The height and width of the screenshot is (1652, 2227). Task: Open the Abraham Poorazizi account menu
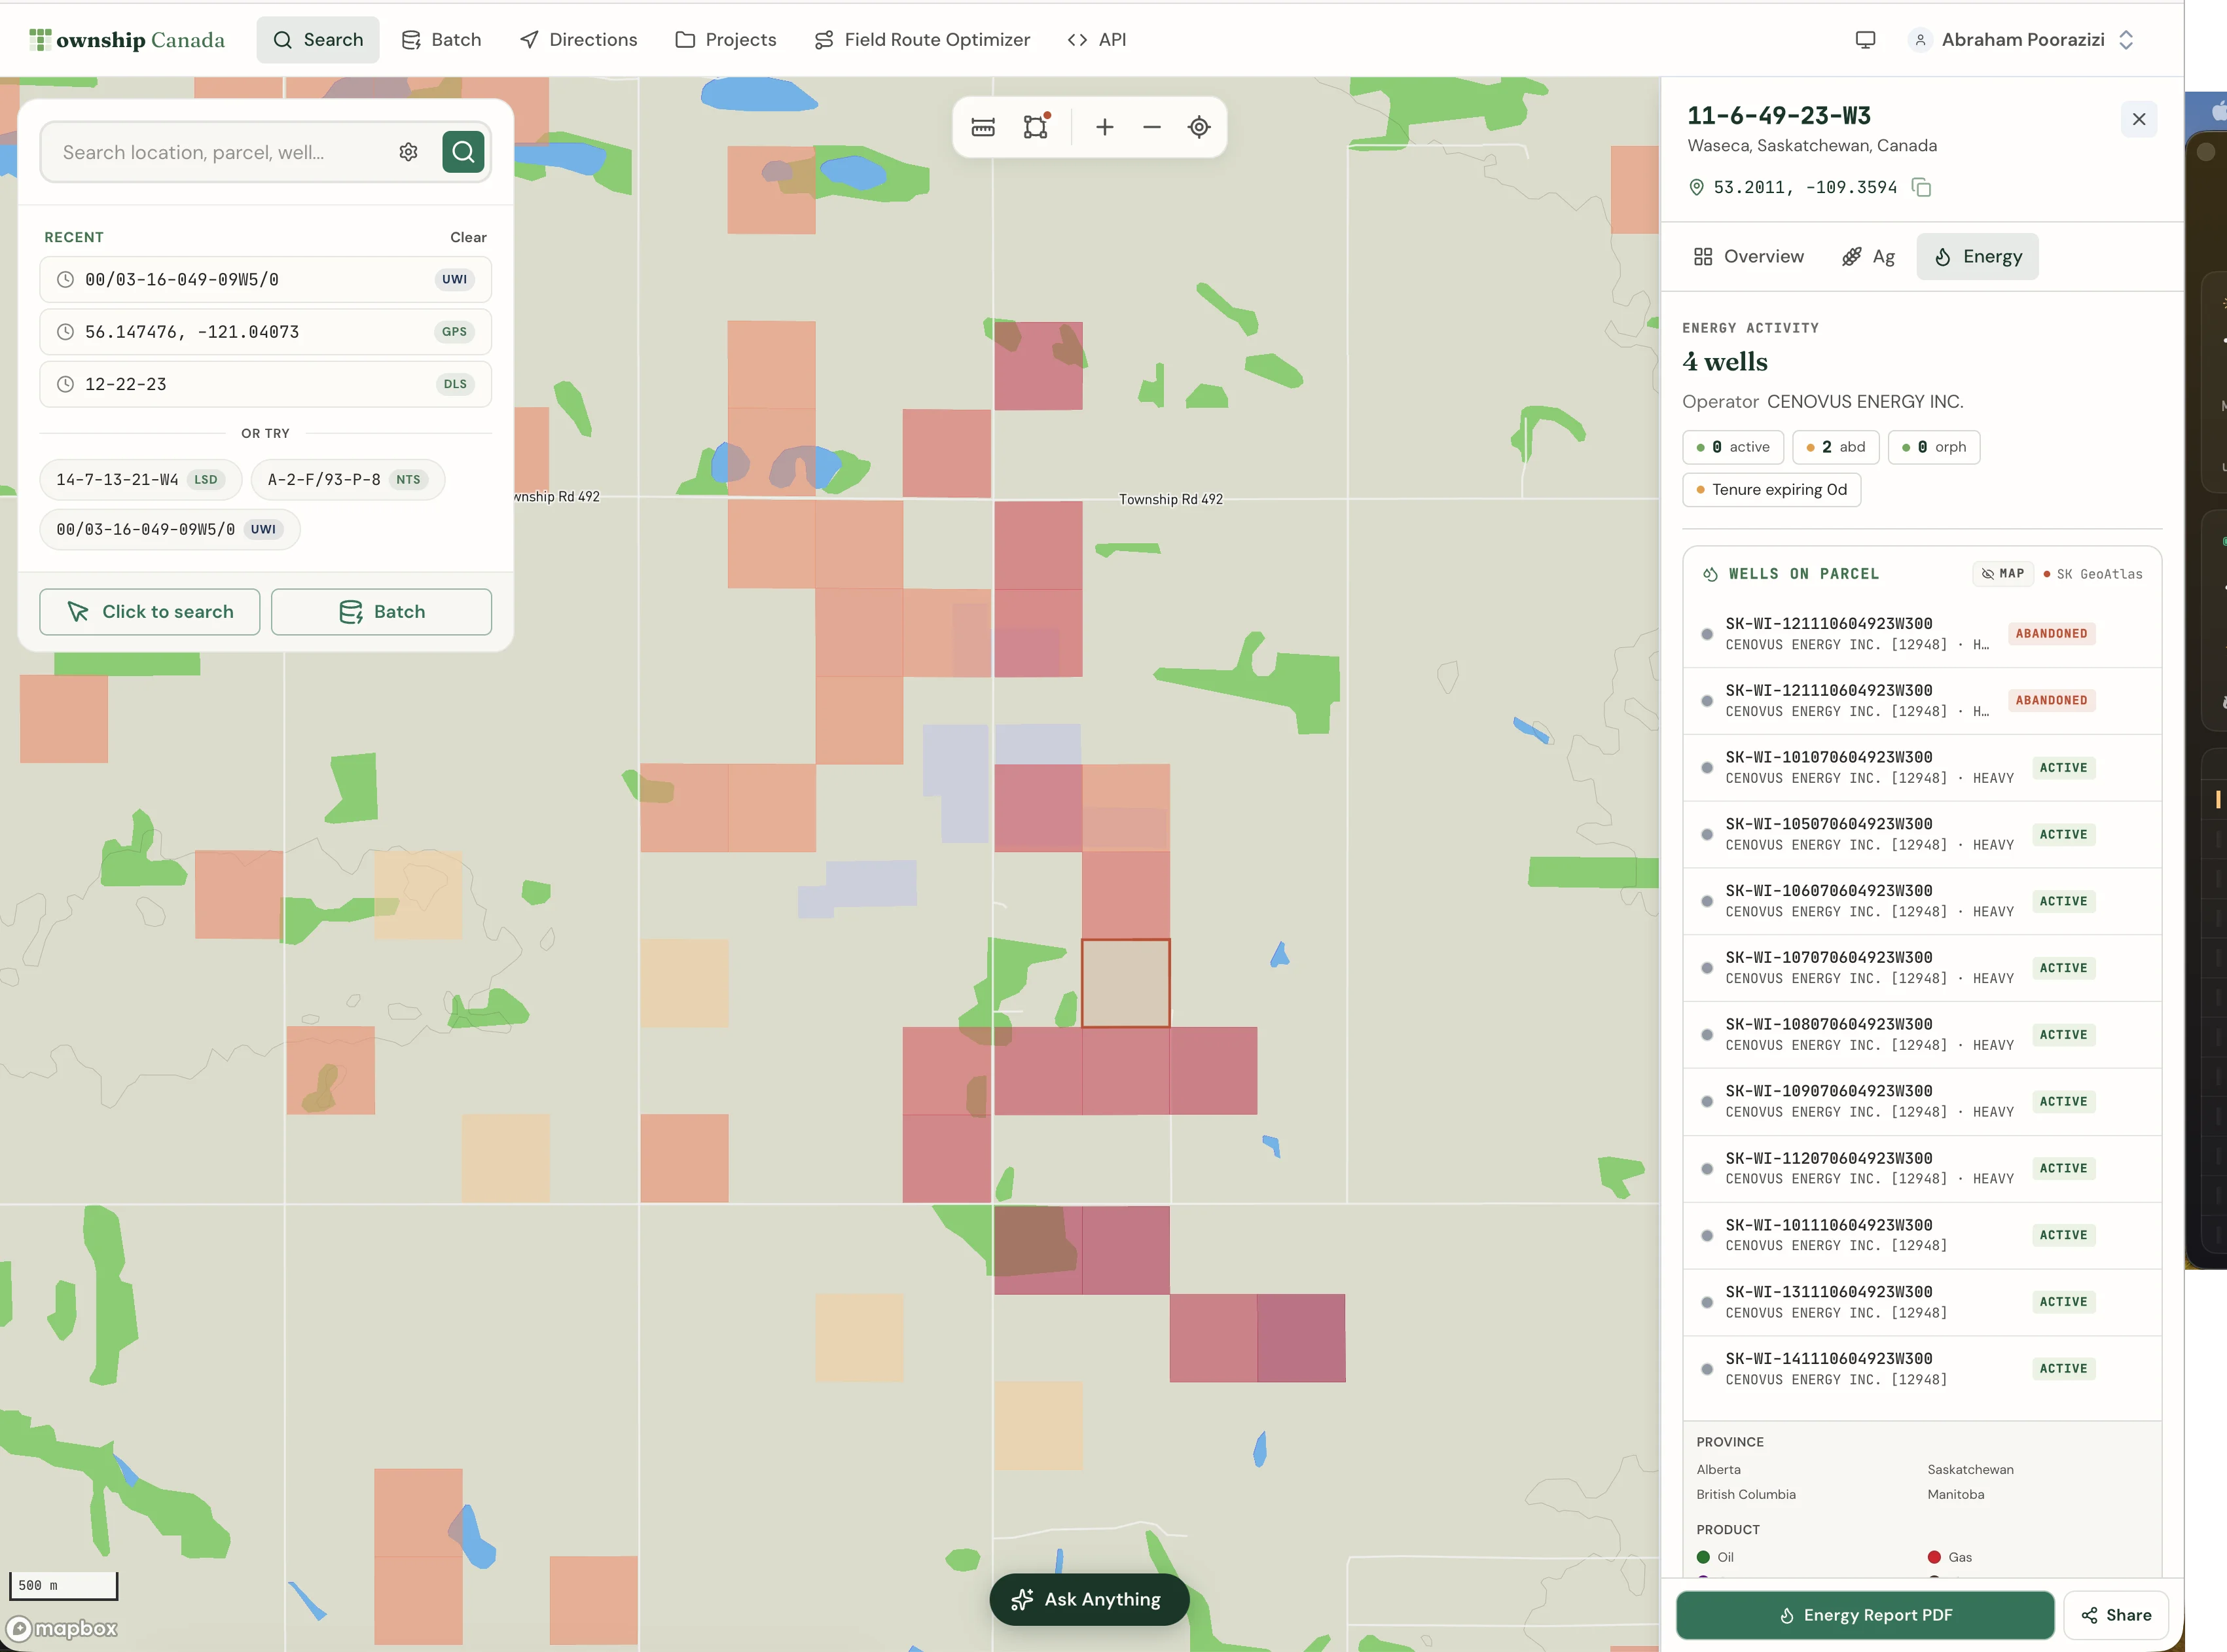tap(2023, 40)
